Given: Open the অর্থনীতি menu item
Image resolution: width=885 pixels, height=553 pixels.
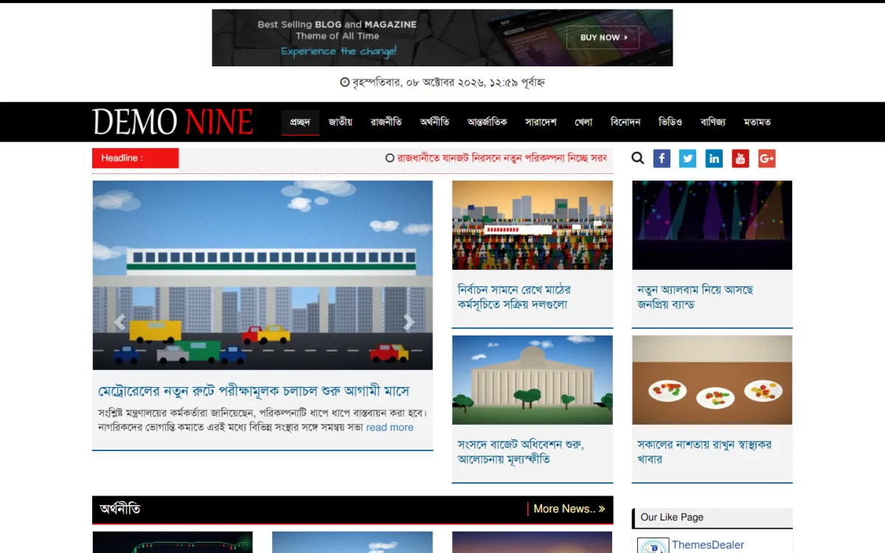Looking at the screenshot, I should [435, 122].
